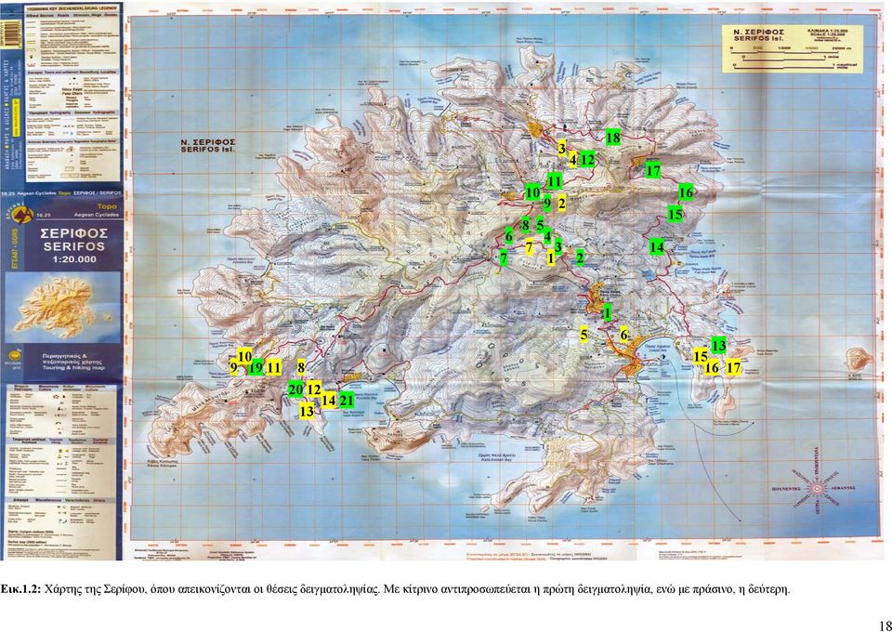Viewport: 892px width, 633px height.
Task: Click the 'Εικ.1.2:' figure caption label
Action: [20, 588]
